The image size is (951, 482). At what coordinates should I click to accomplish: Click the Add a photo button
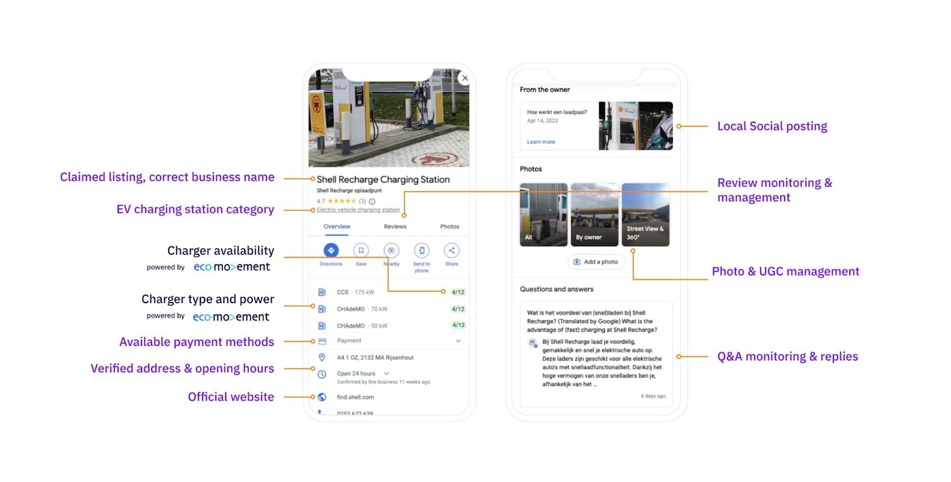(596, 262)
